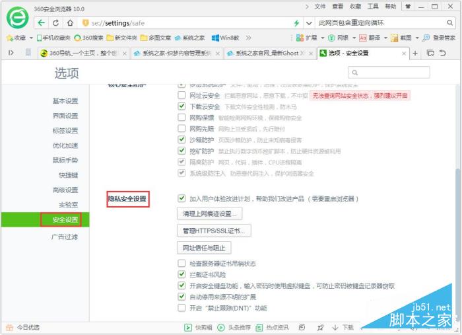Open 手机收藏夹 bookmark
This screenshot has height=335, width=462.
(x=53, y=38)
